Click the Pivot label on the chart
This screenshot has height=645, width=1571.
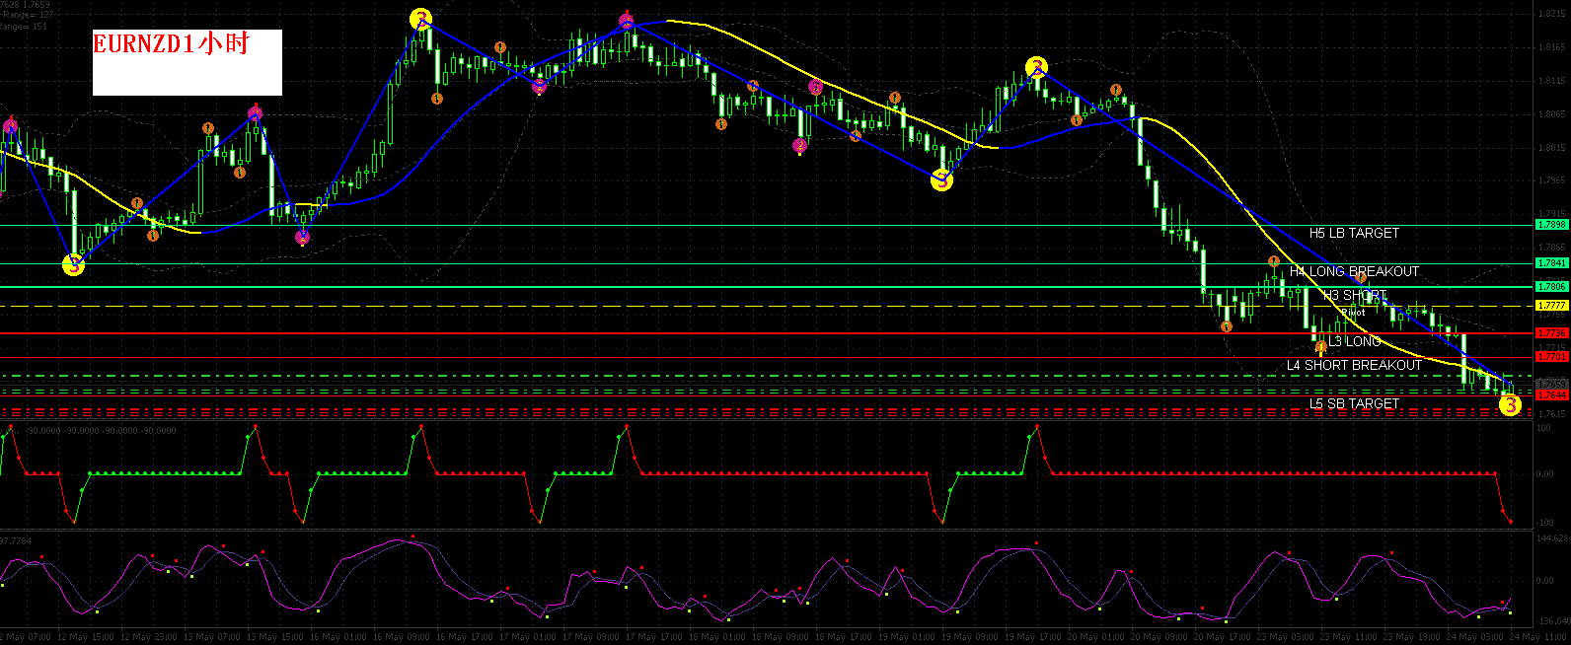click(1353, 313)
